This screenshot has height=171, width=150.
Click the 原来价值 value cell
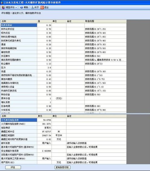pos(44,98)
